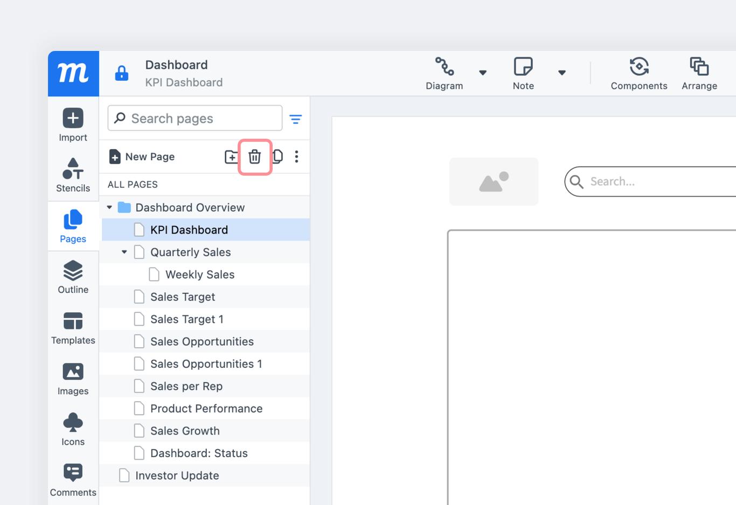Open the Diagram tool dropdown arrow
Viewport: 736px width, 505px height.
483,73
